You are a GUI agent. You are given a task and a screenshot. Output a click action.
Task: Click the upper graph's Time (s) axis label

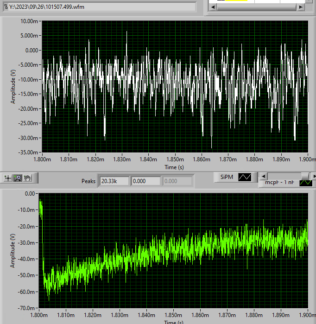tap(175, 166)
